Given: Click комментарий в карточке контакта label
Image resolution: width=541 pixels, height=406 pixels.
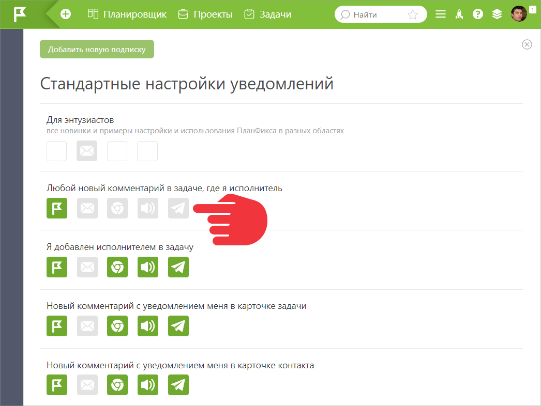Looking at the screenshot, I should pyautogui.click(x=180, y=365).
